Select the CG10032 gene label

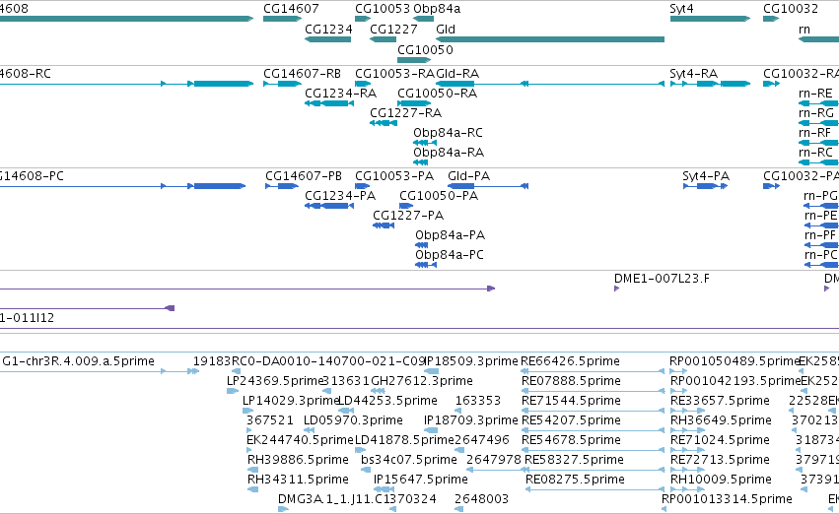click(791, 9)
